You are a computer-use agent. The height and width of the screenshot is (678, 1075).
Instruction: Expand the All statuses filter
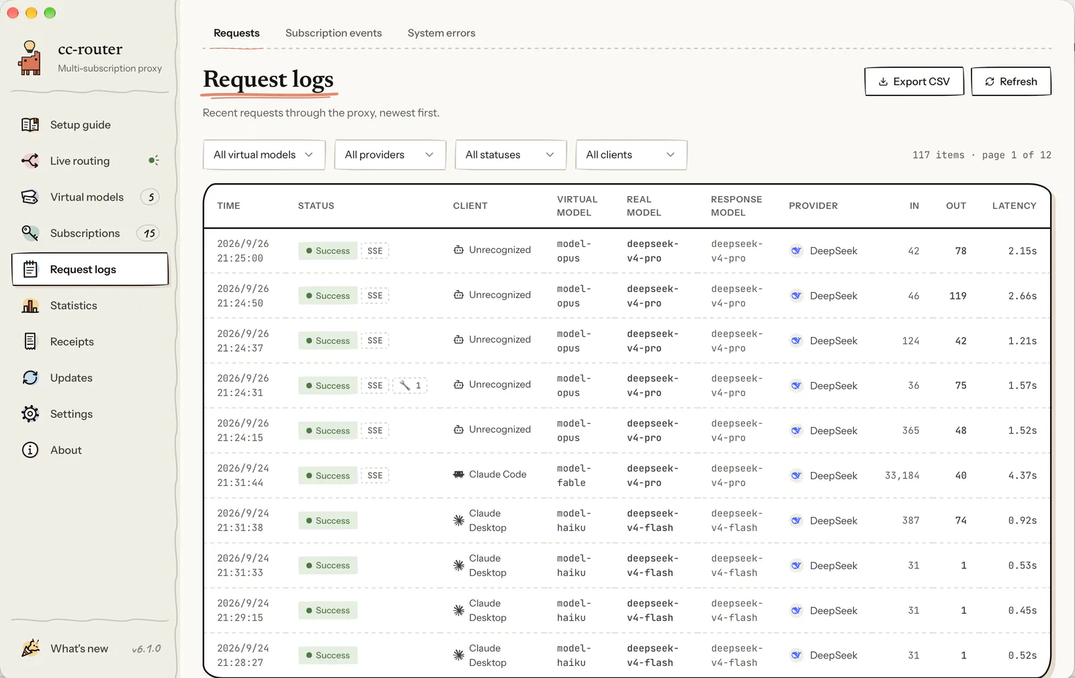click(x=511, y=155)
